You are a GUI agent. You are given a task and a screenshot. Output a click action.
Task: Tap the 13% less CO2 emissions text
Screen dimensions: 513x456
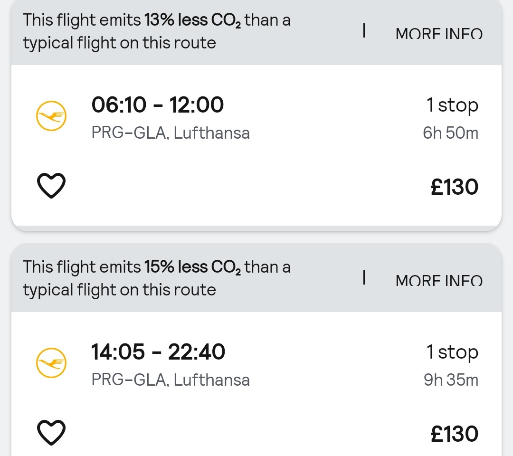157,31
